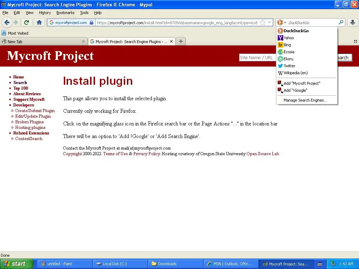Add "Mycroft Project" search engine
The height and width of the screenshot is (269, 359).
[307, 83]
